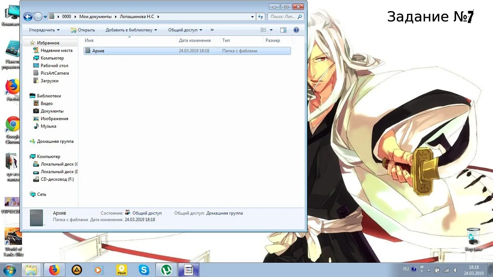Open 'Рабочий стол' in favorites

coord(54,66)
